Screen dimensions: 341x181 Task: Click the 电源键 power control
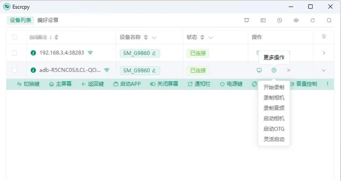pyautogui.click(x=231, y=84)
